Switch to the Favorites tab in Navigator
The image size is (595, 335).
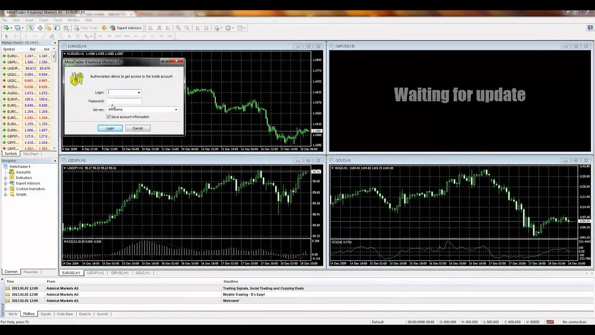pyautogui.click(x=31, y=272)
